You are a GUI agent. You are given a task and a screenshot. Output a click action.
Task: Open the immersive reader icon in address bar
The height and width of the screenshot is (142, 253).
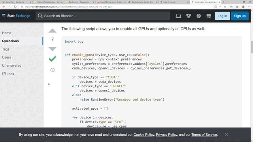[215, 7]
